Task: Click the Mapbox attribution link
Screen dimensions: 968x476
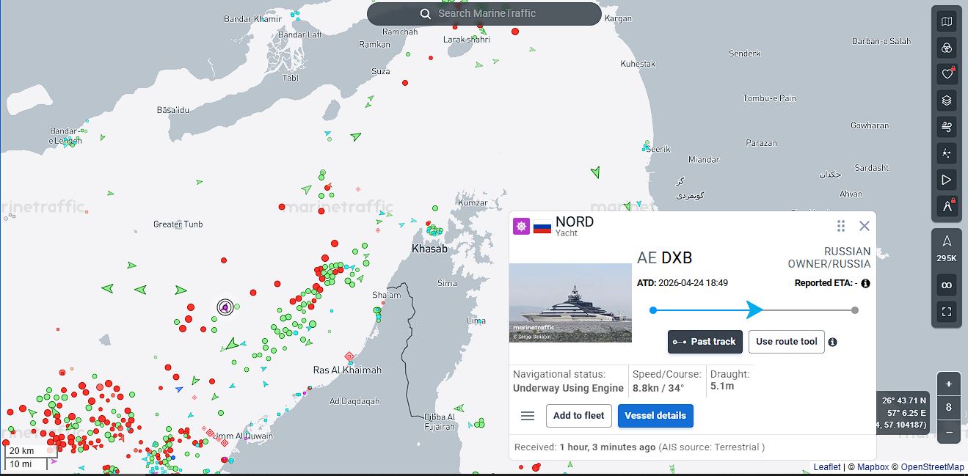Action: click(873, 467)
